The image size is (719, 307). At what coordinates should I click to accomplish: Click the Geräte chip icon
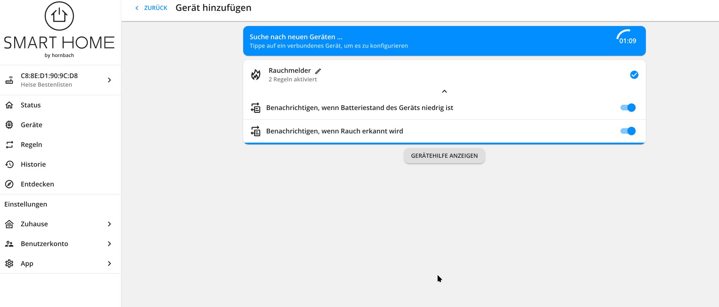pyautogui.click(x=9, y=125)
